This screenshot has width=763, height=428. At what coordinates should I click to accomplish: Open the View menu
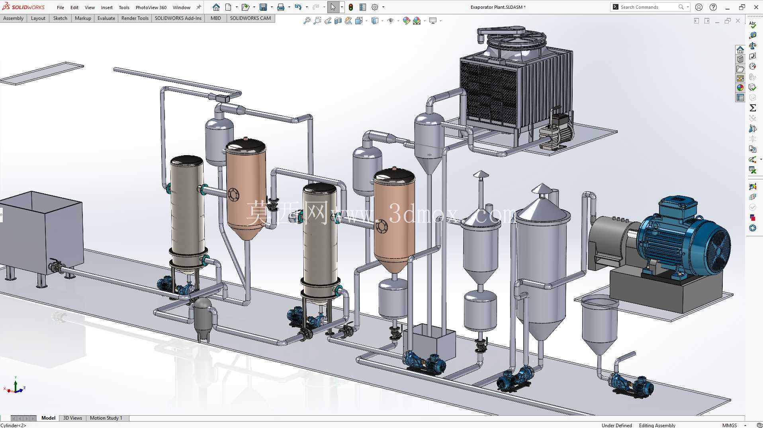[90, 8]
